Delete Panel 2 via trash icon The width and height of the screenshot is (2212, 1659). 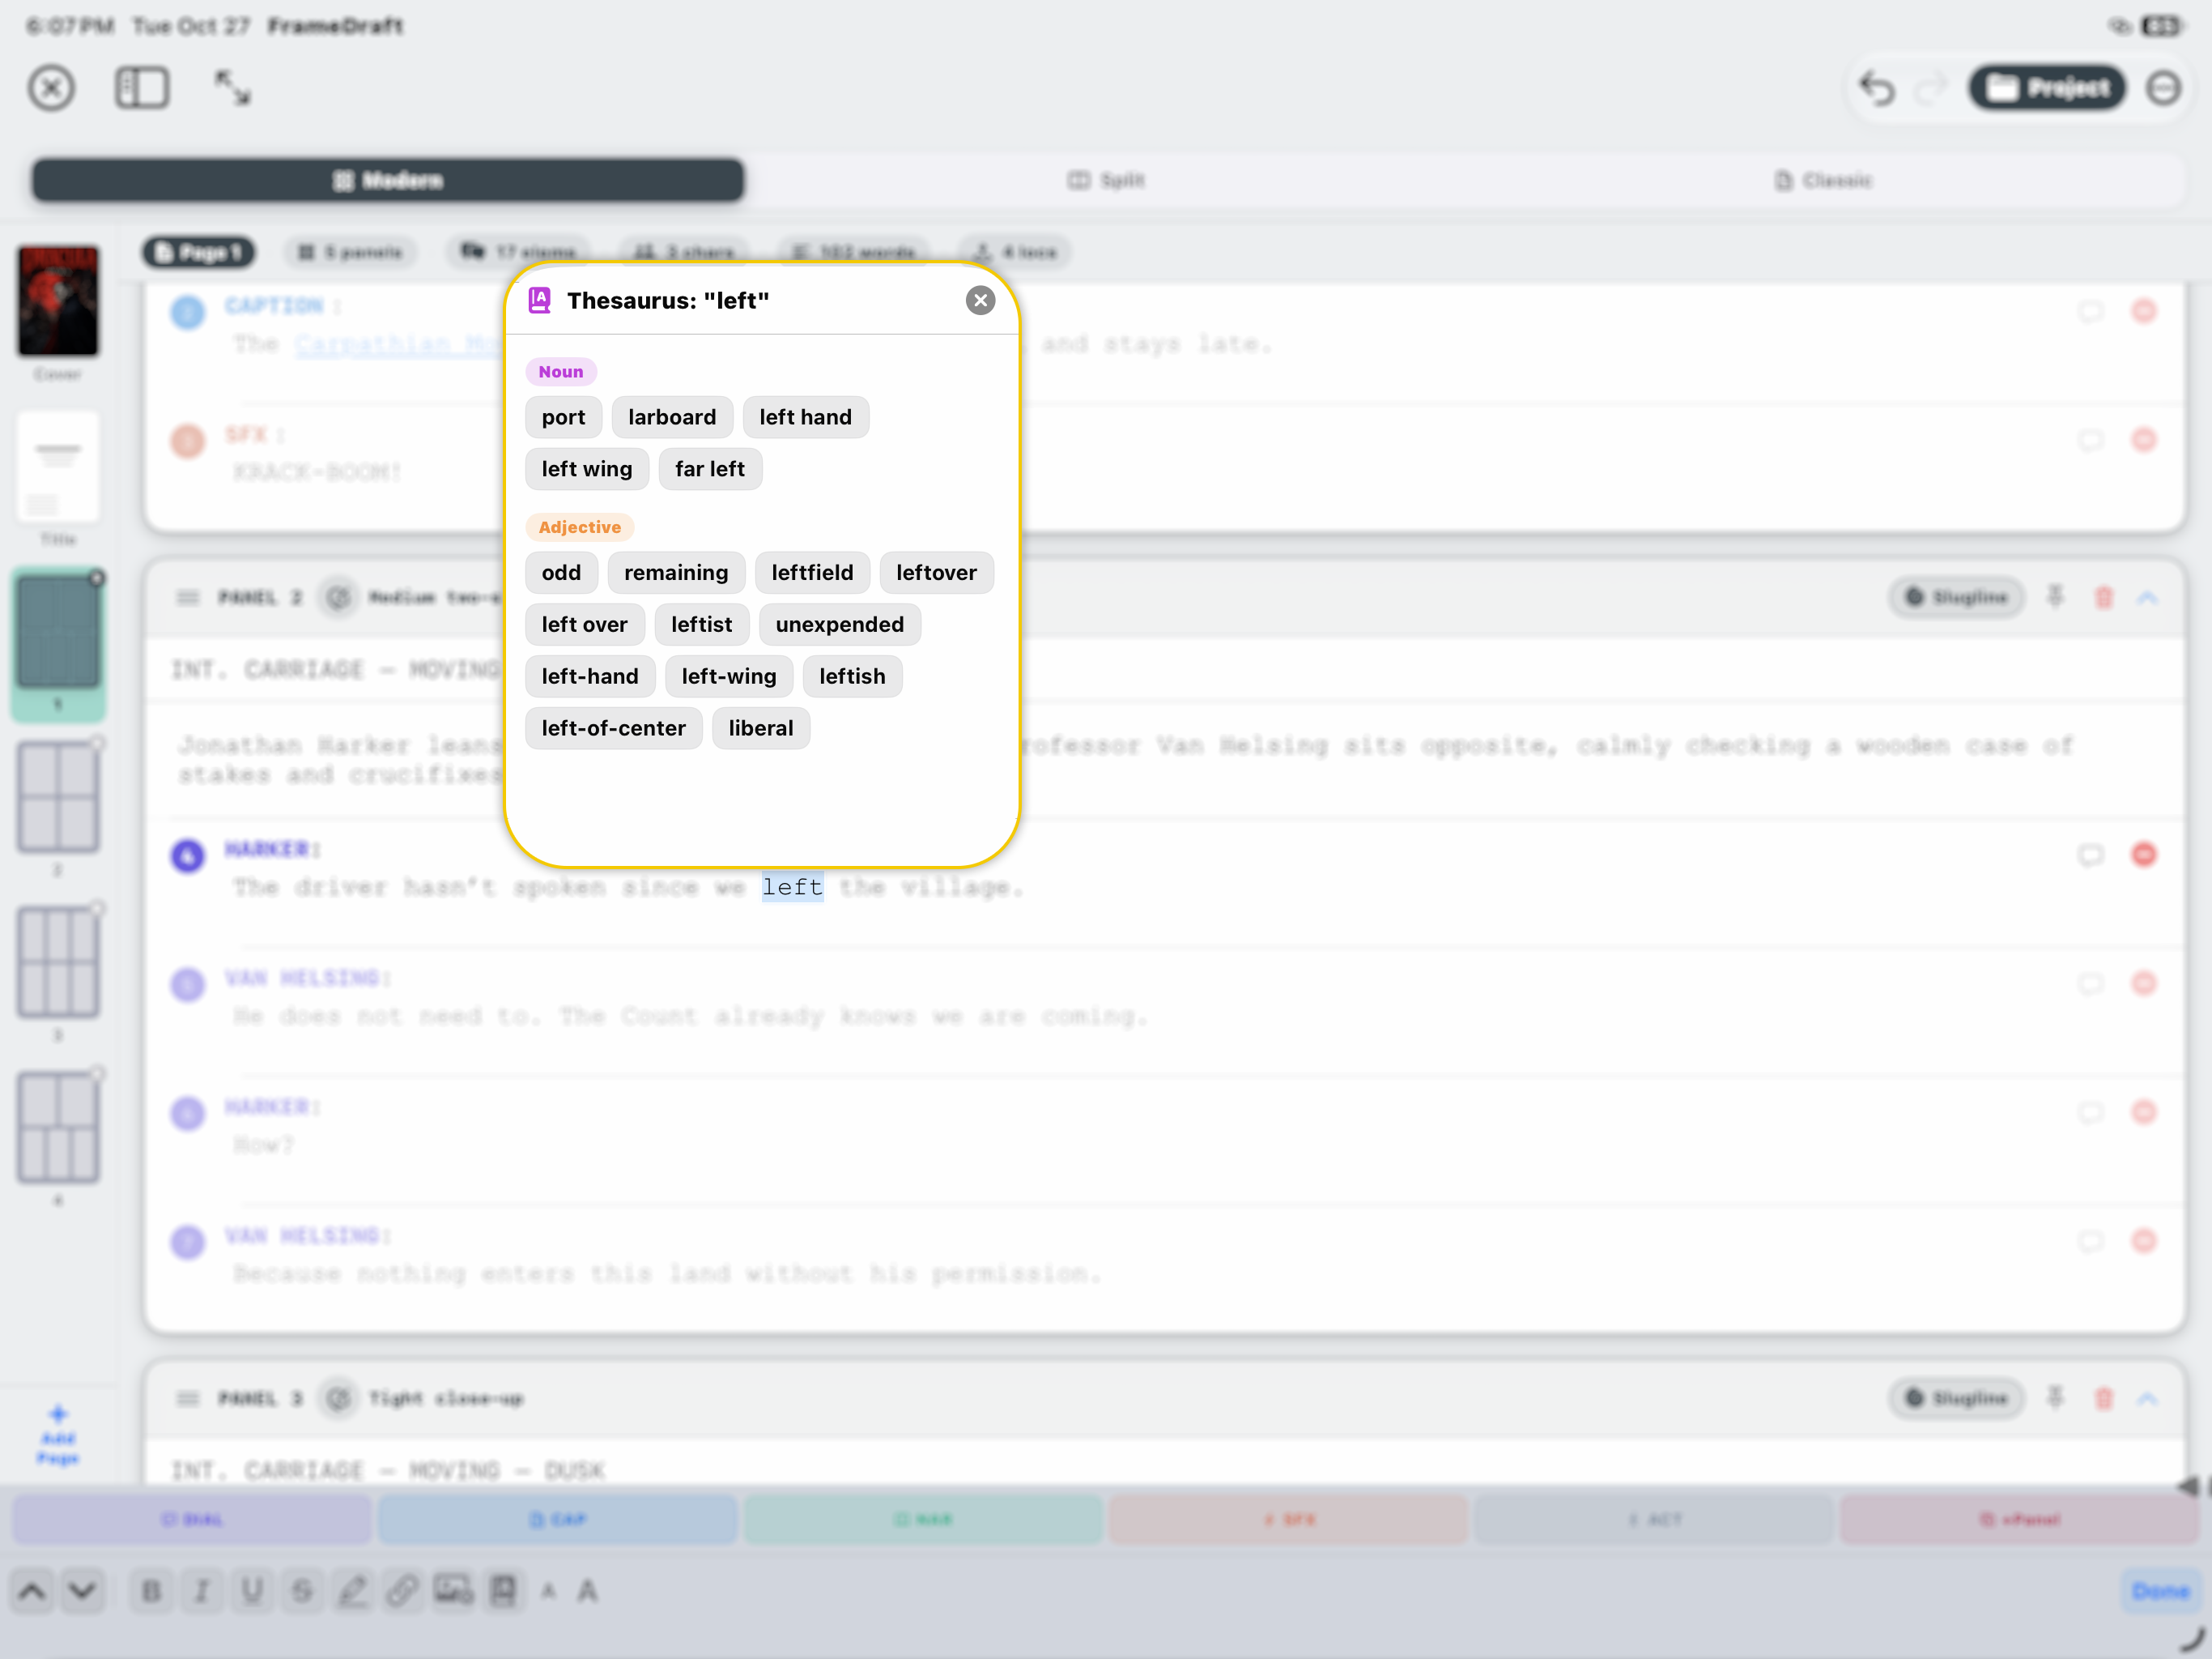[x=2103, y=597]
